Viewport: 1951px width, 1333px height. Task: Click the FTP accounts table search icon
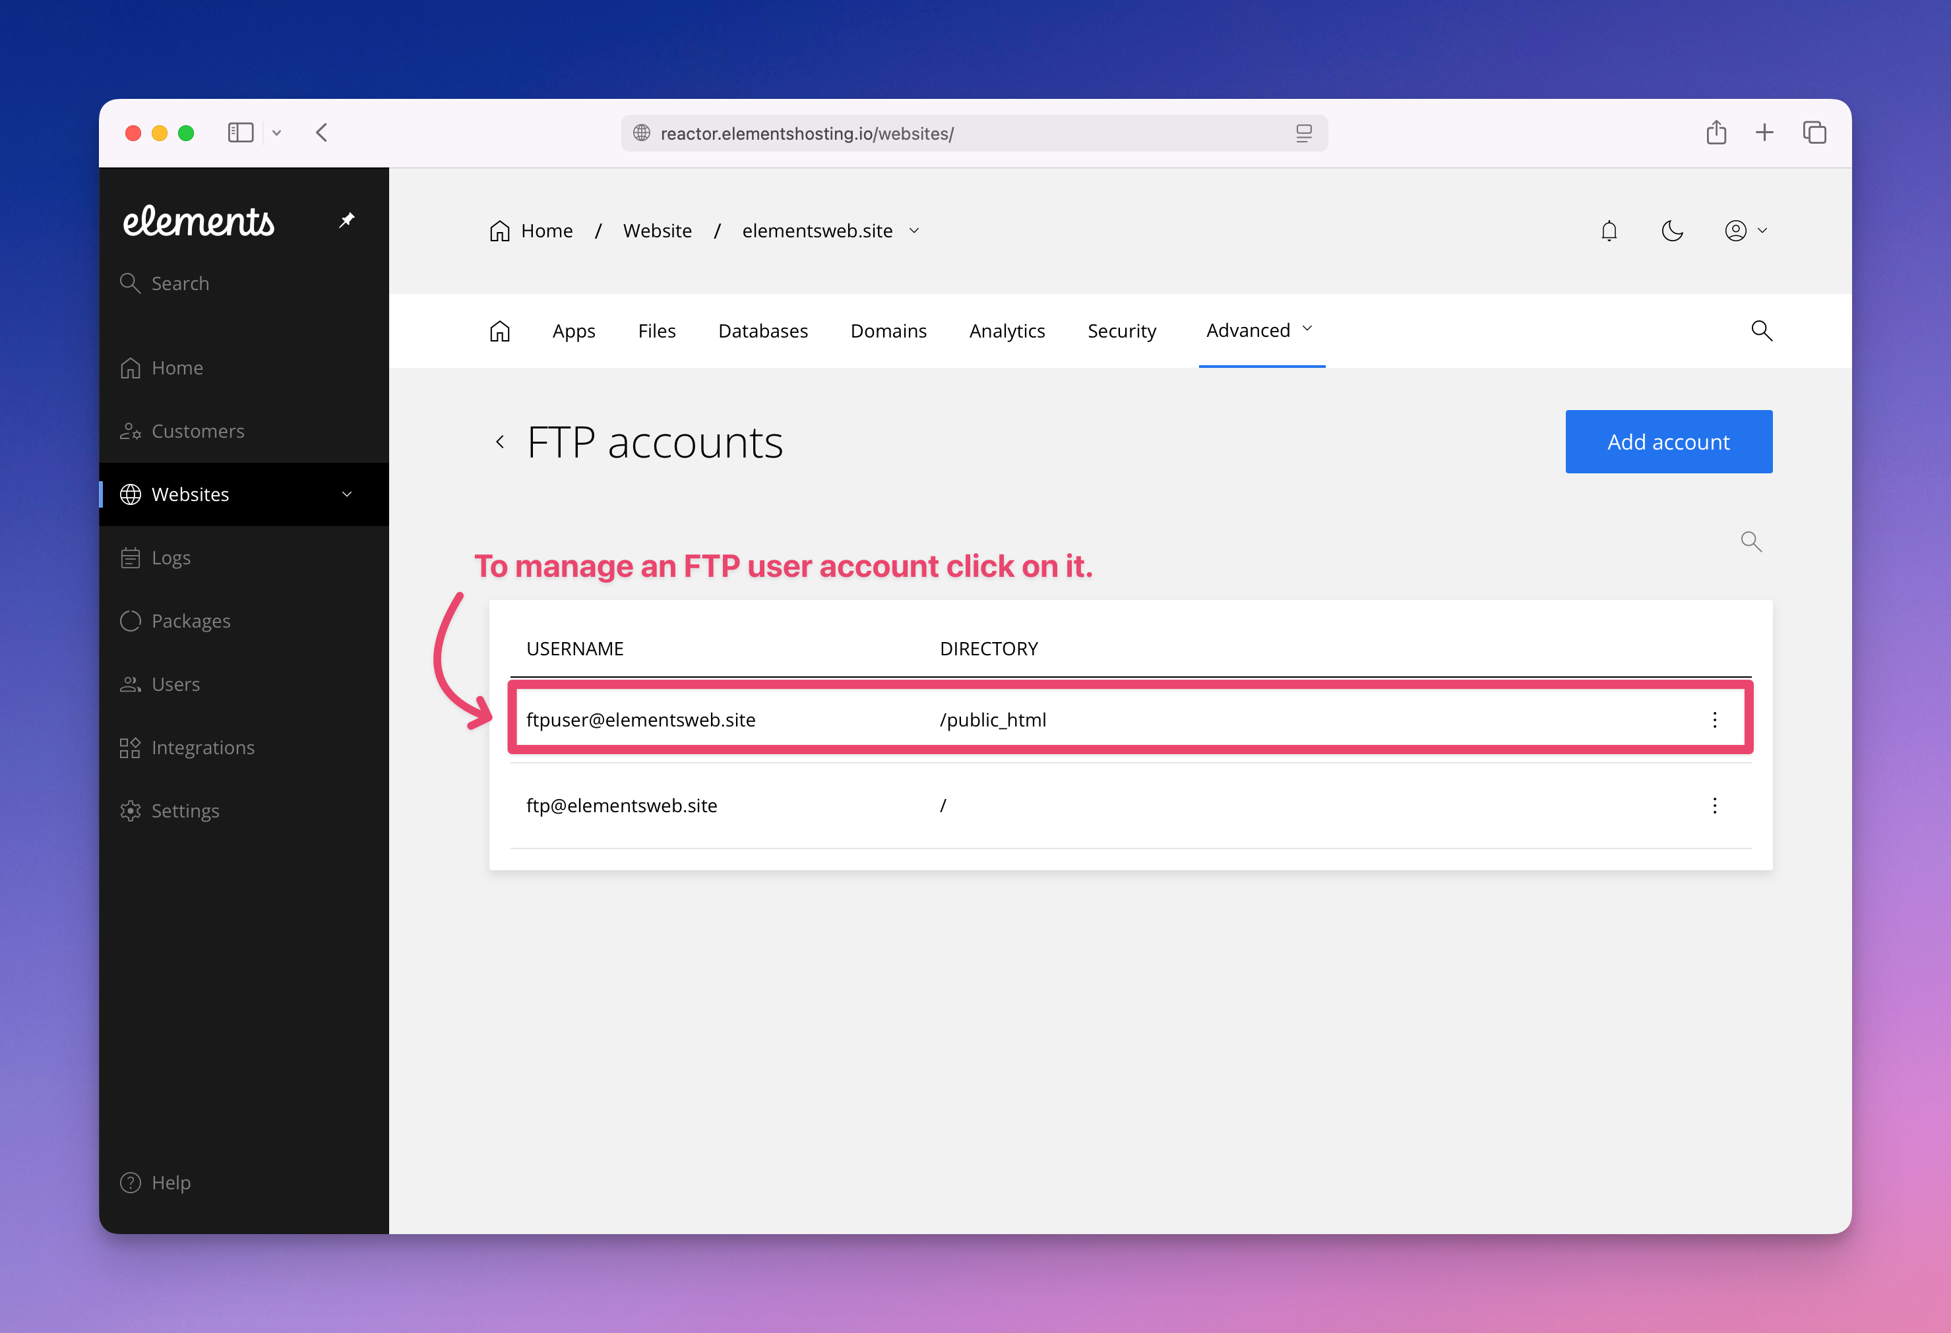click(1750, 542)
